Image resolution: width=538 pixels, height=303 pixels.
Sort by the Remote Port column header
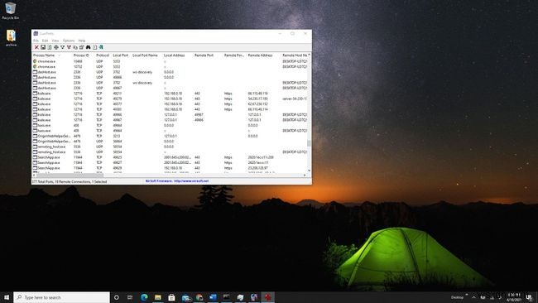coord(204,55)
